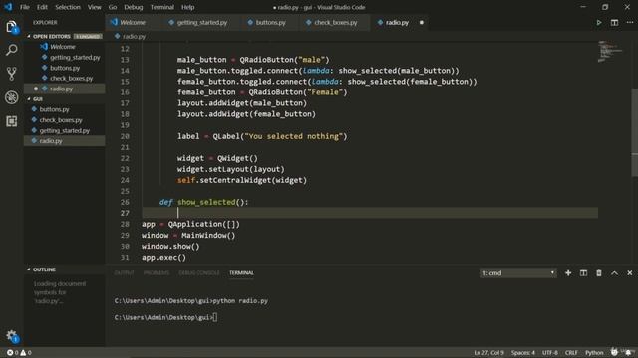This screenshot has height=358, width=638.
Task: Switch to the PROBLEMS panel tab
Action: (x=157, y=273)
